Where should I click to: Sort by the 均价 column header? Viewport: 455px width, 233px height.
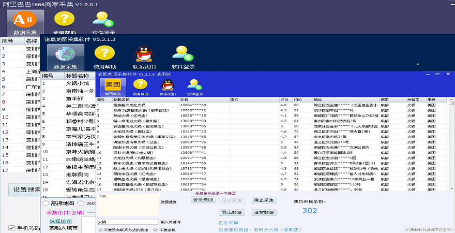[x=302, y=99]
